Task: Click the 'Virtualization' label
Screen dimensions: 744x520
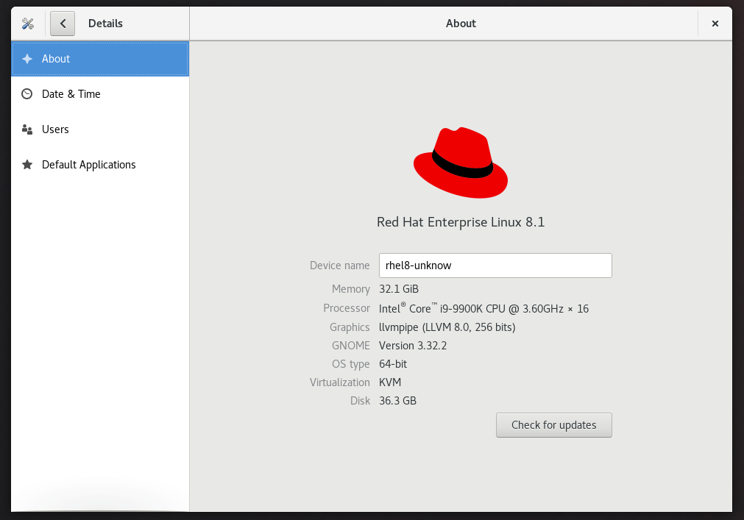Action: (340, 382)
